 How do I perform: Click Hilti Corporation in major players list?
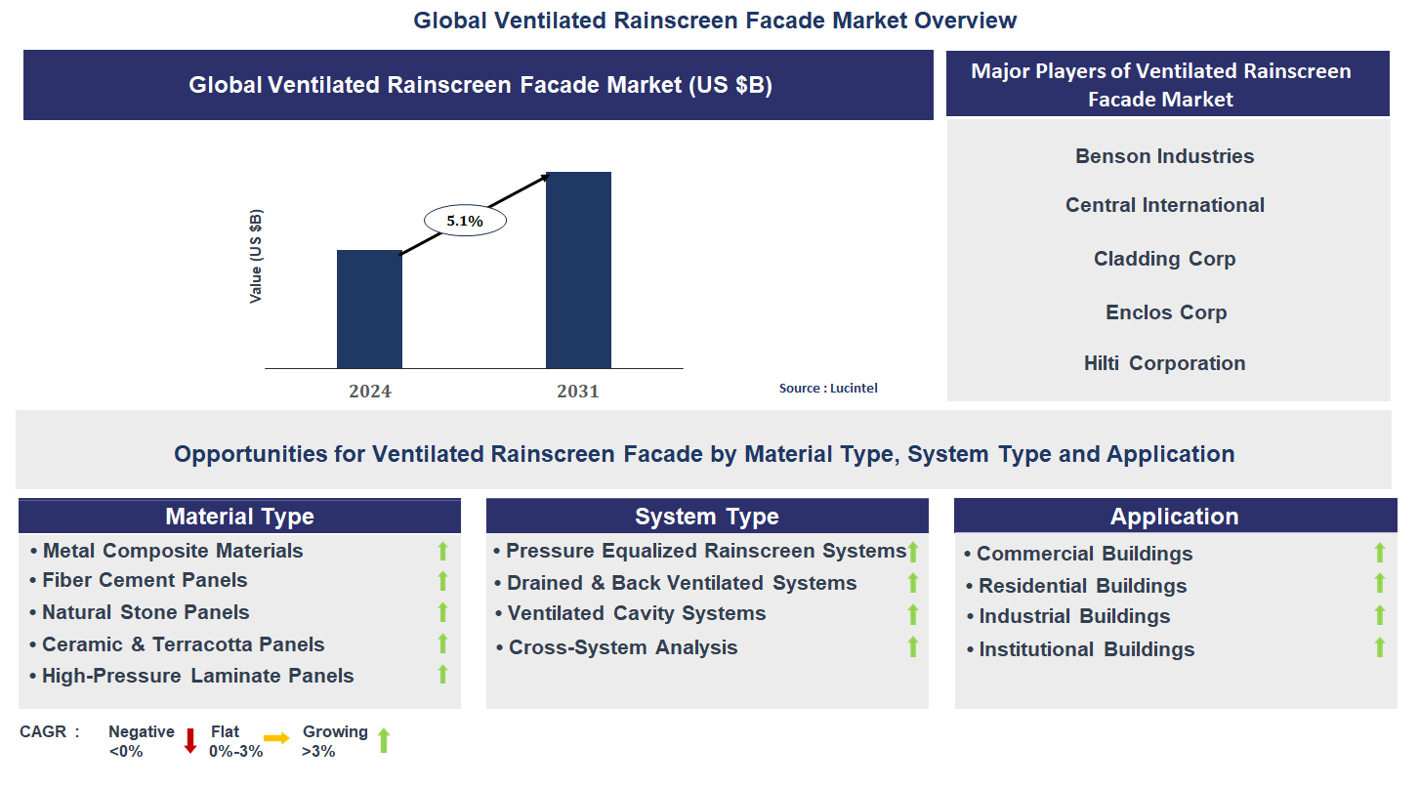(1164, 363)
